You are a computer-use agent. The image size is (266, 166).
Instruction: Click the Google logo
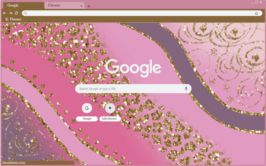click(133, 68)
